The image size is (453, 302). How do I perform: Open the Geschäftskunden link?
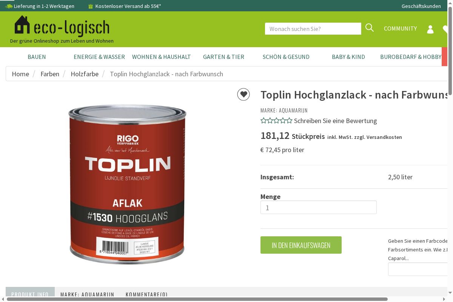coord(421,6)
